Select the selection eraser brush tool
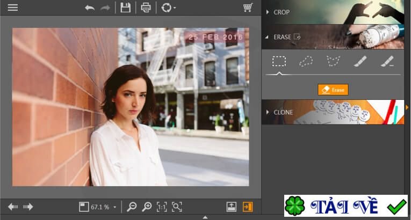This screenshot has width=411, height=220. 387,61
